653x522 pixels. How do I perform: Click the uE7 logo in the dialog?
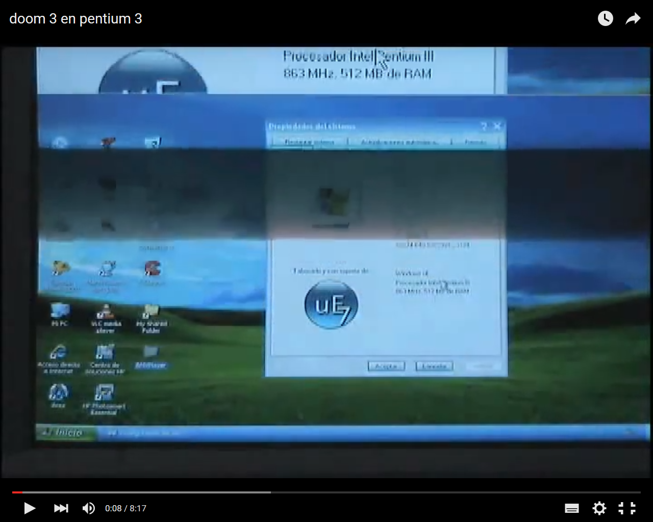[331, 304]
